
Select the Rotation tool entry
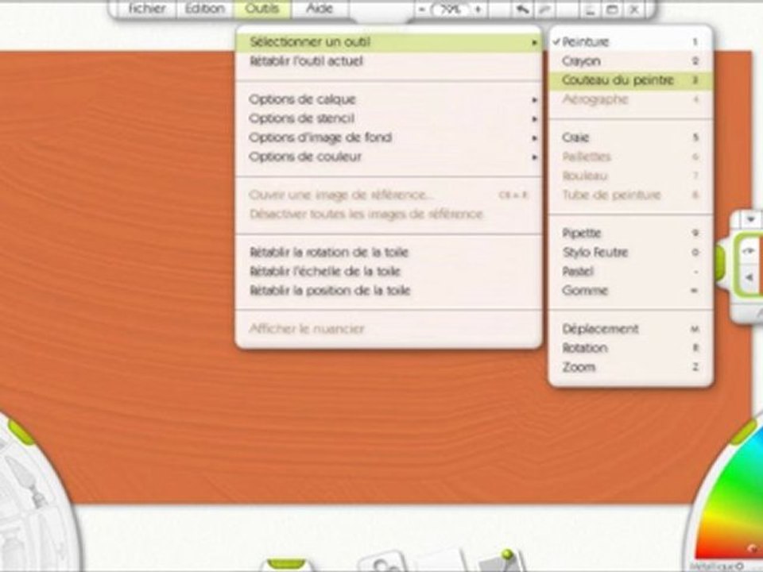click(630, 348)
